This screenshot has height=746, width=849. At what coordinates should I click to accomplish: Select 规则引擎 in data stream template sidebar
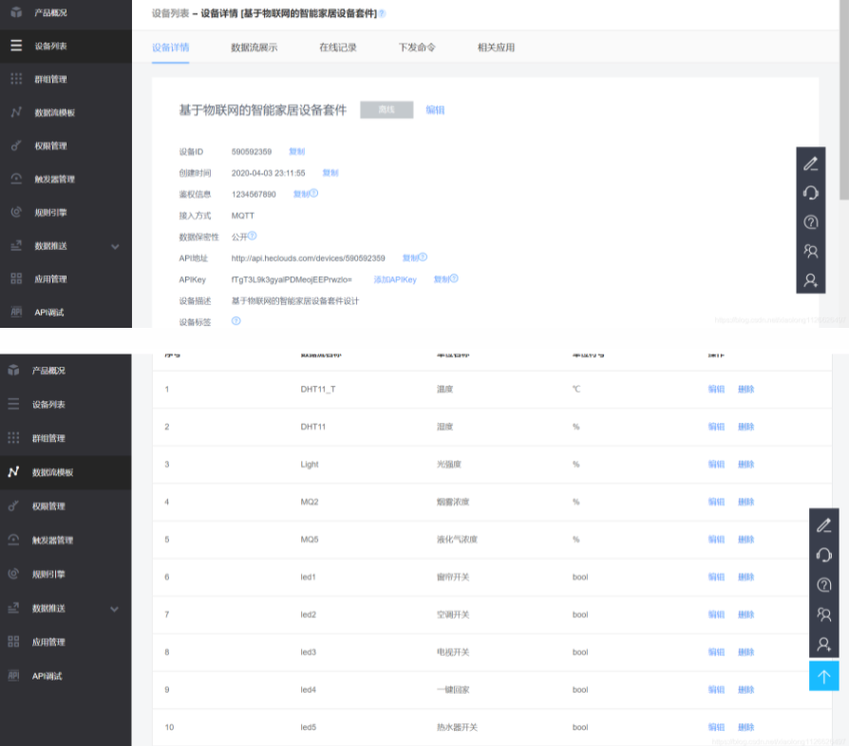(66, 574)
